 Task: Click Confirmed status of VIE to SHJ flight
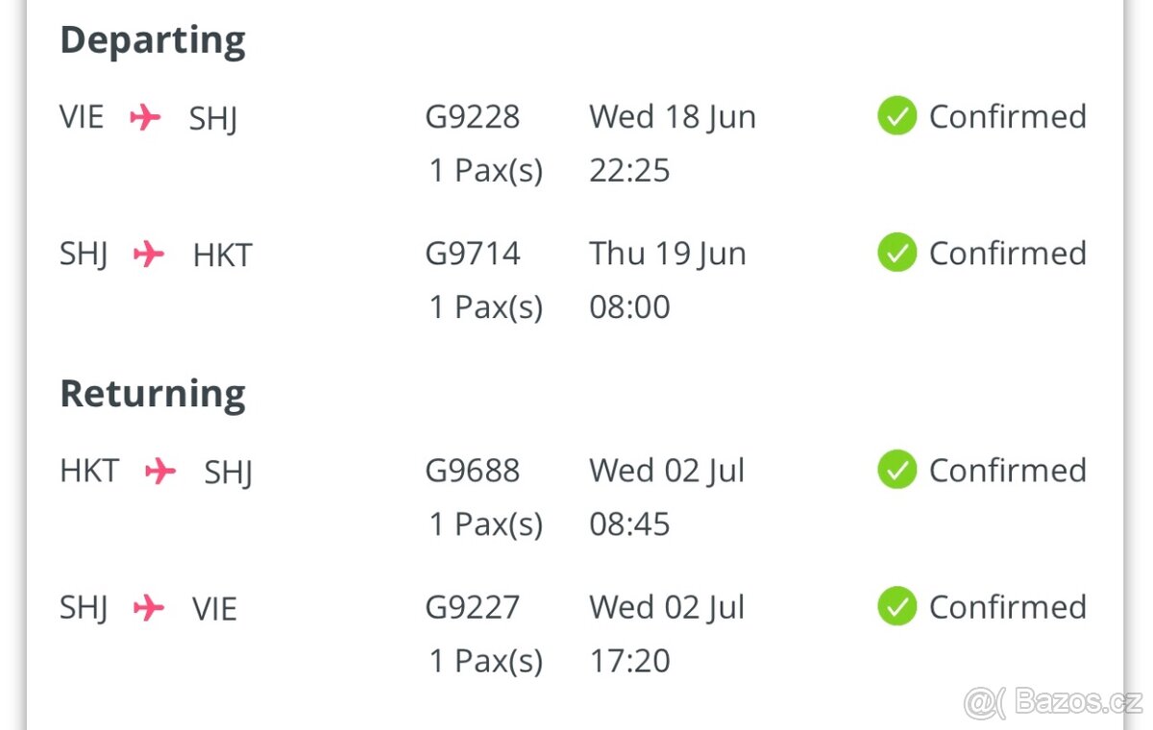pos(1008,117)
